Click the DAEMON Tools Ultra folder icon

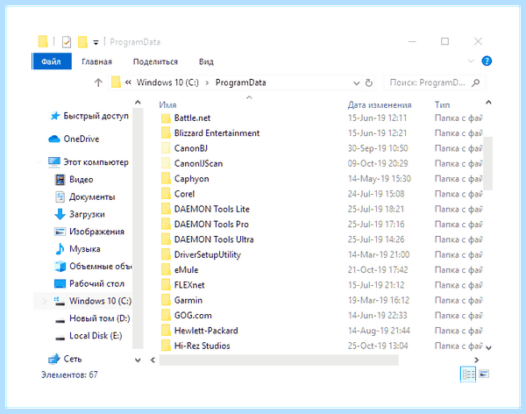click(166, 239)
